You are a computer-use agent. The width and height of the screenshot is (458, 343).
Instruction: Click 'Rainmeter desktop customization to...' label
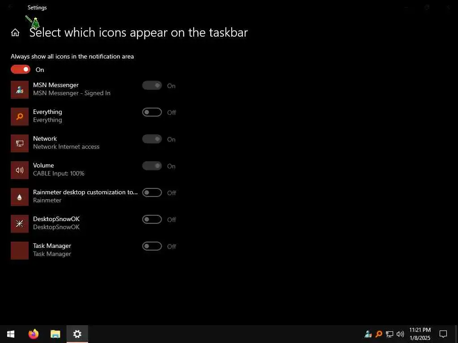85,192
